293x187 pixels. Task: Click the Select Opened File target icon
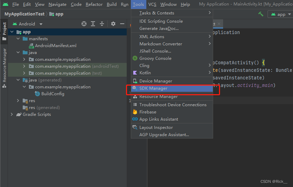point(84,24)
